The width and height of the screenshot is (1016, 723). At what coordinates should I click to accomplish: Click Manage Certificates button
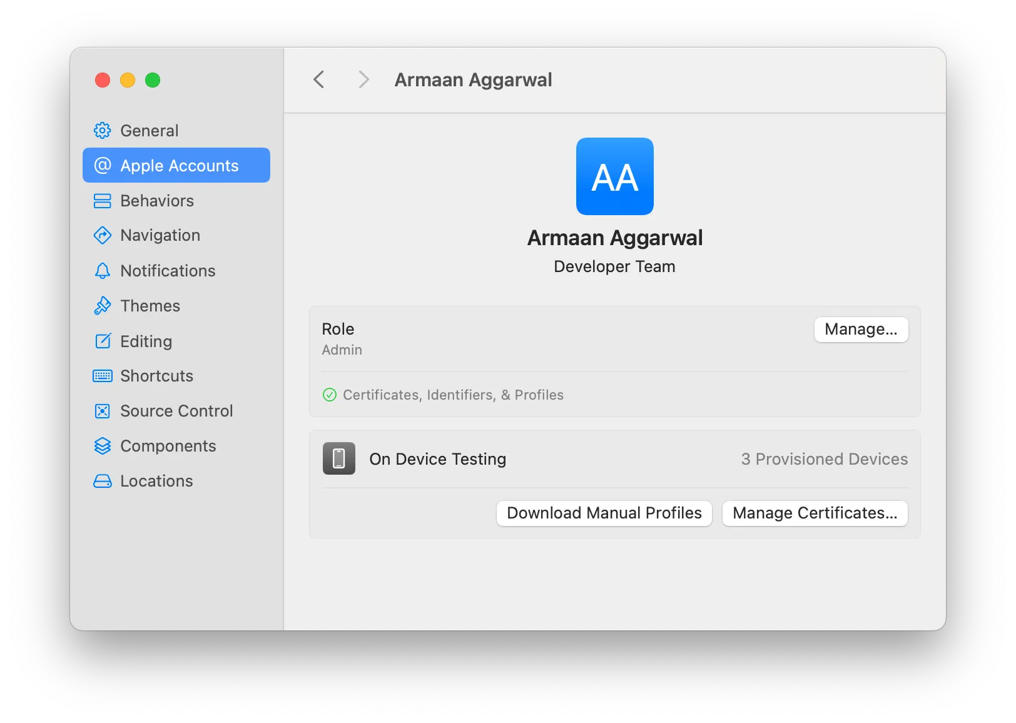815,513
